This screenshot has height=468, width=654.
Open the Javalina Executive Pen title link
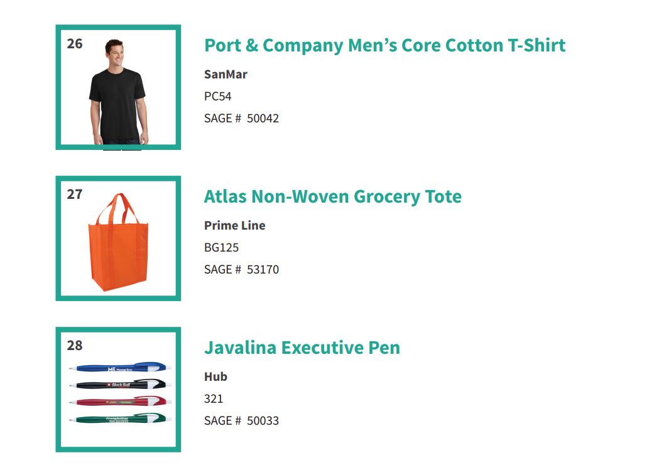tap(302, 348)
